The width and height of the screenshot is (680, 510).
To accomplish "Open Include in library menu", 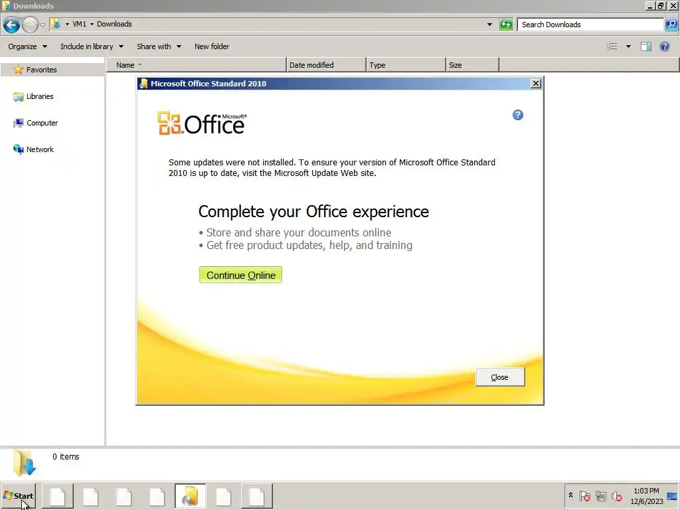I will [92, 46].
